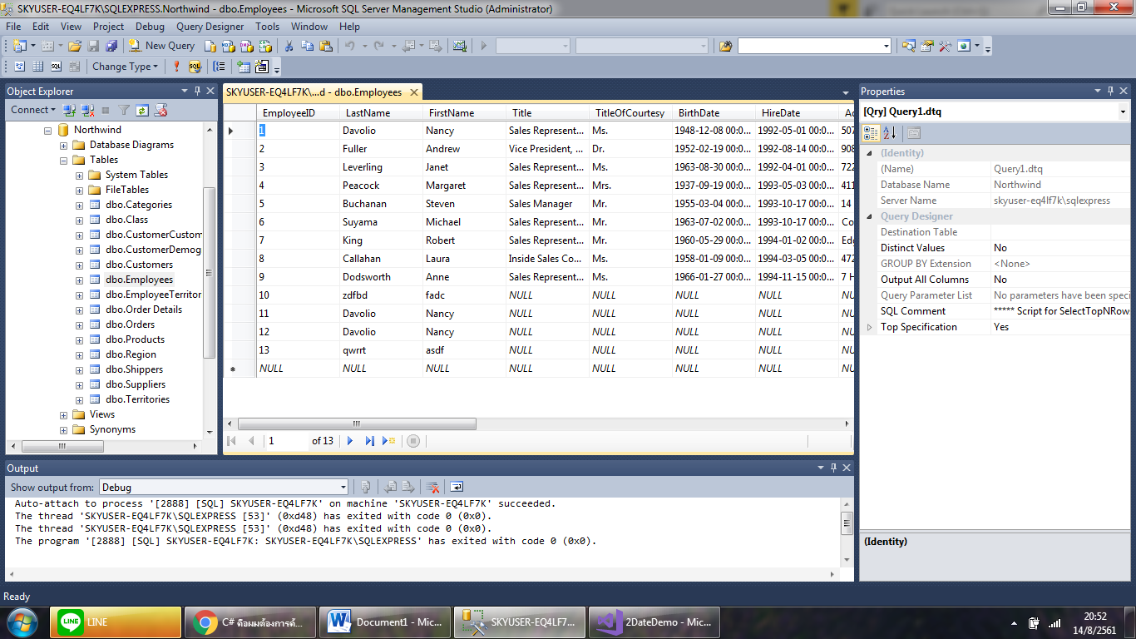This screenshot has height=639, width=1136.
Task: Click Categorized view icon in Properties
Action: pyautogui.click(x=871, y=132)
